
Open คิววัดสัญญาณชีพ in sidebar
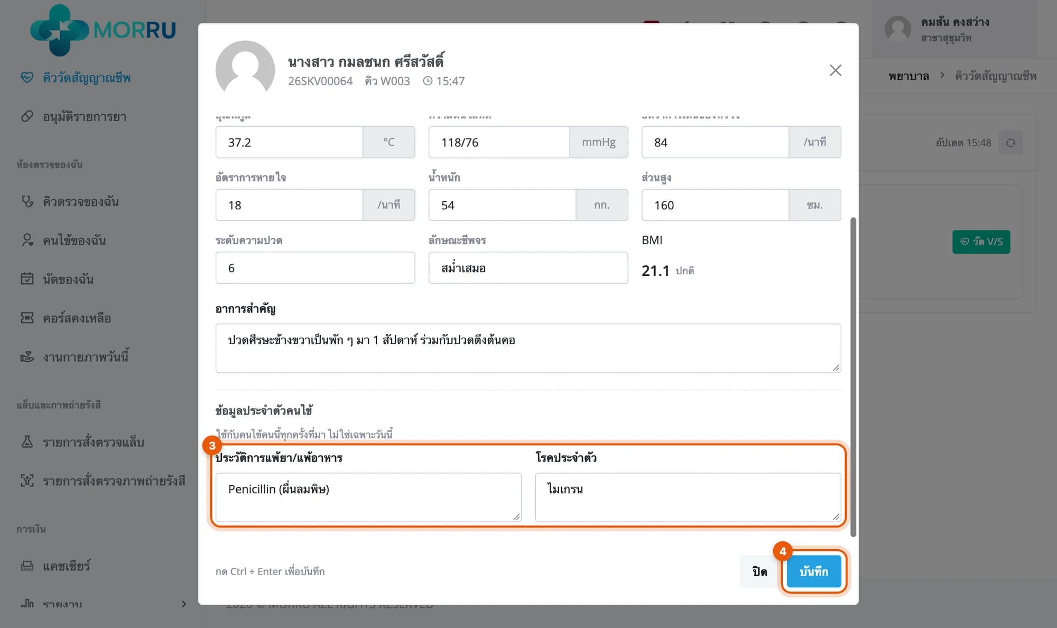[87, 78]
